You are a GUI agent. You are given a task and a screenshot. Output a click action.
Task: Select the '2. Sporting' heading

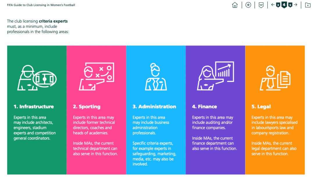pyautogui.click(x=87, y=107)
